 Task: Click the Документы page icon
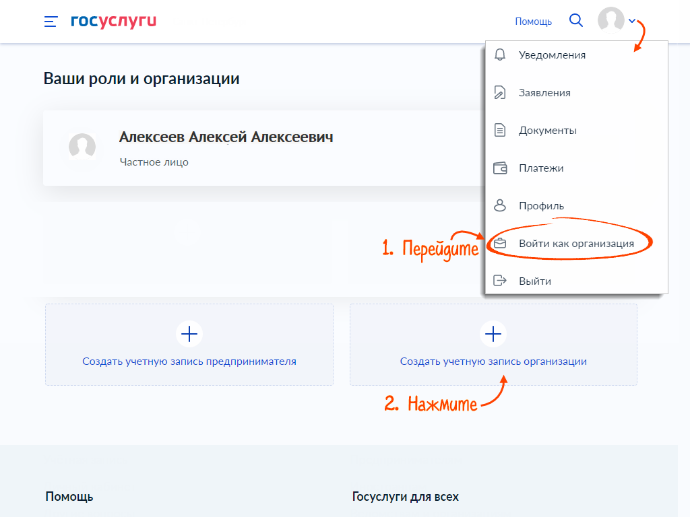[500, 130]
